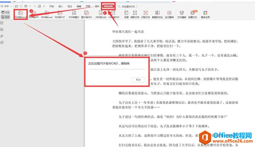
Task: Launch the 全文翻译 translation tool
Action: pos(169,14)
